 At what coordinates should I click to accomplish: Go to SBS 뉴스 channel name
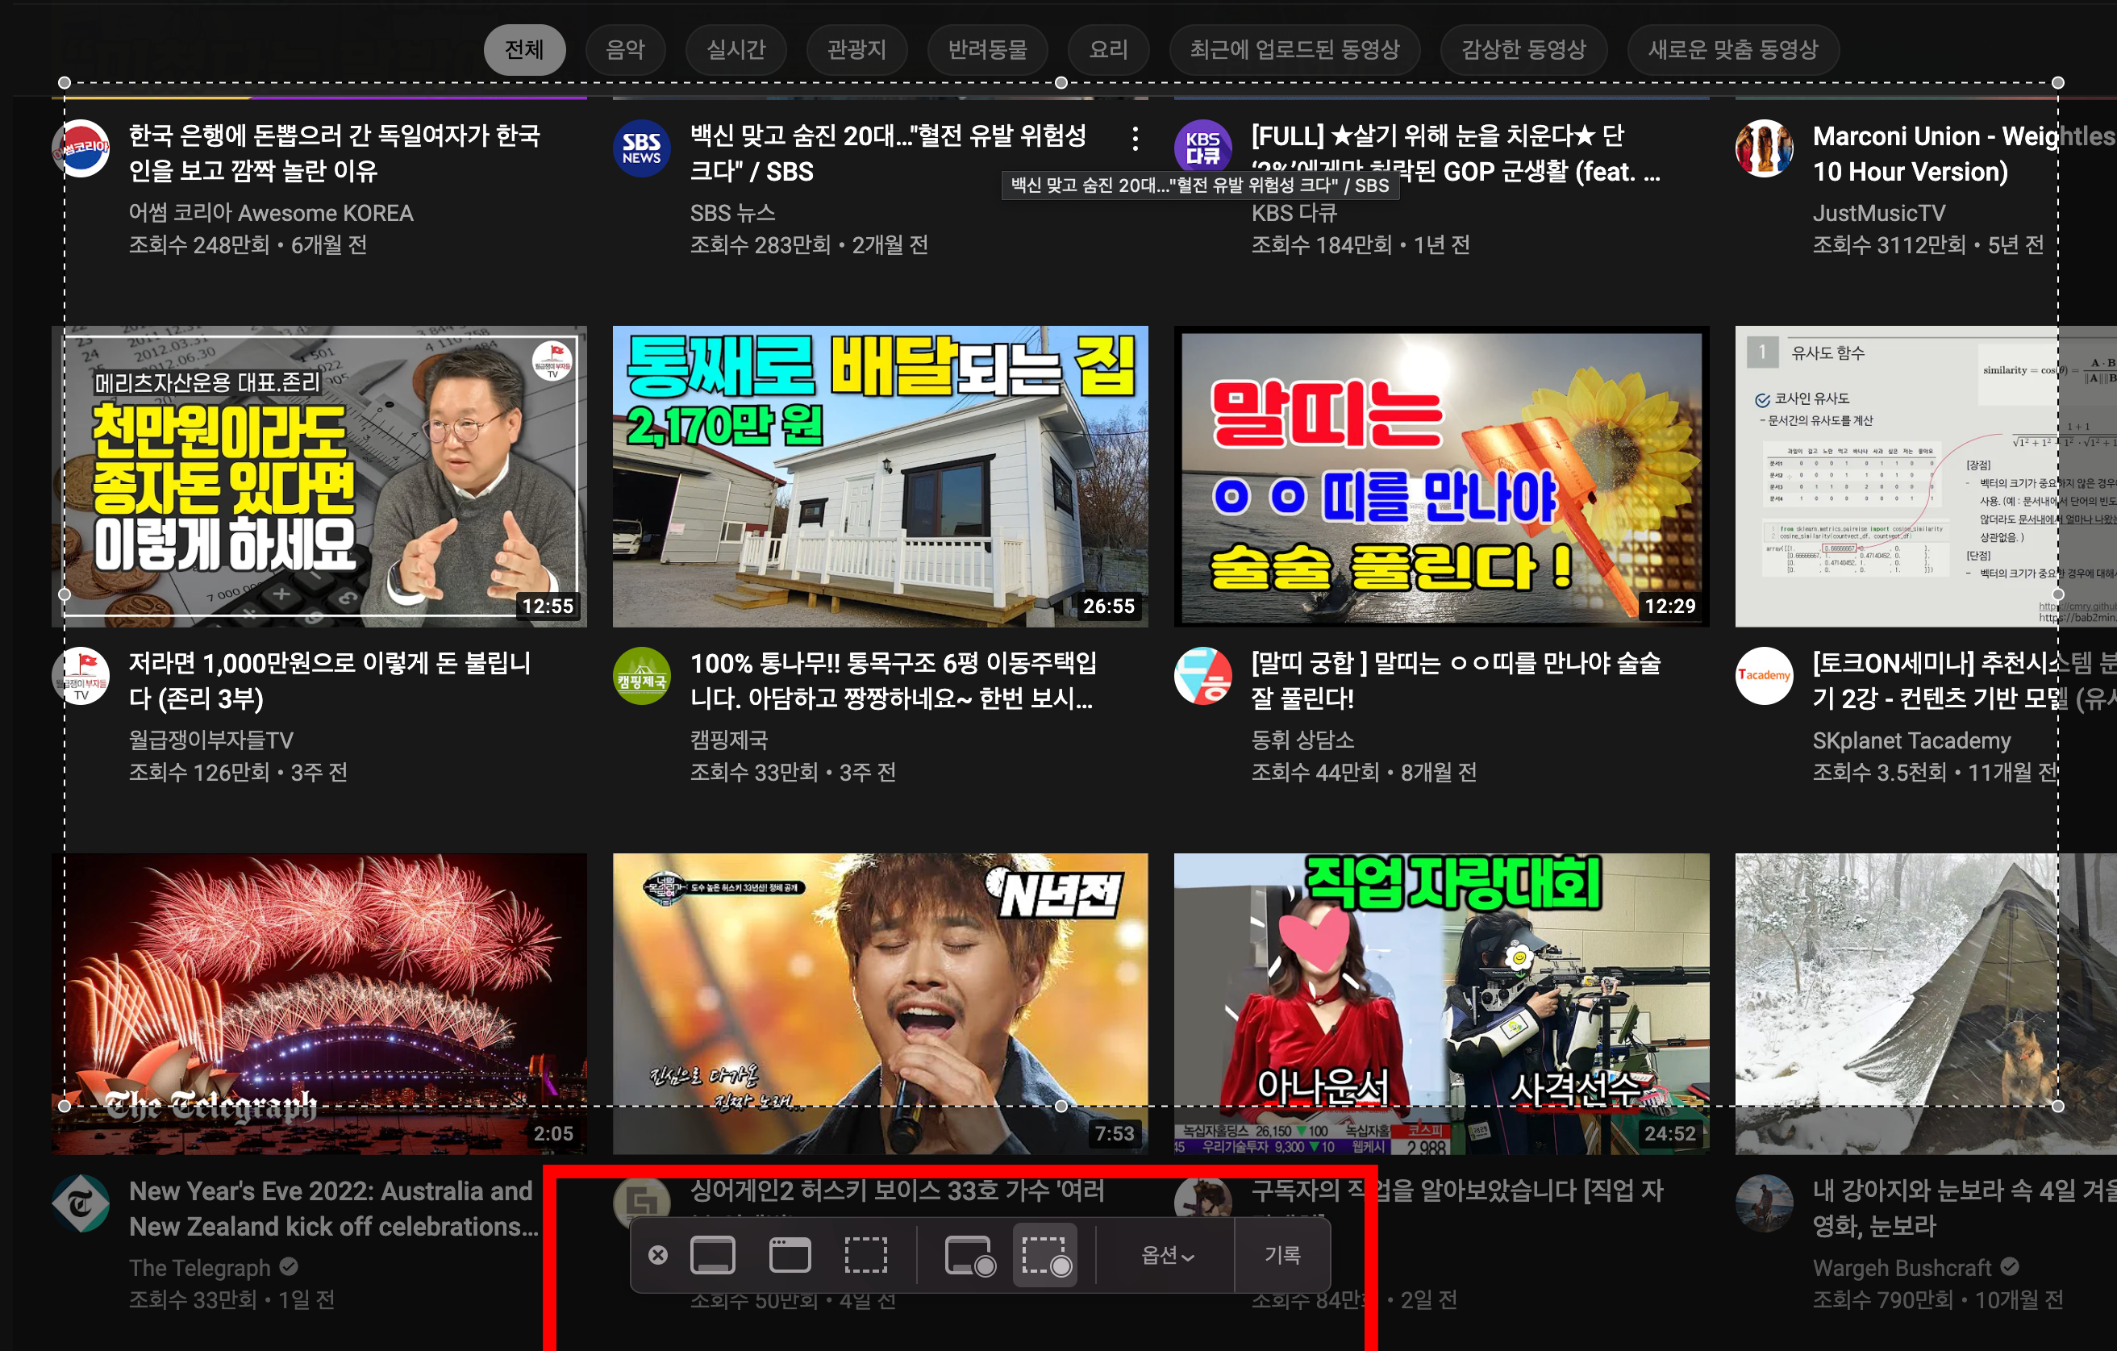(x=732, y=213)
